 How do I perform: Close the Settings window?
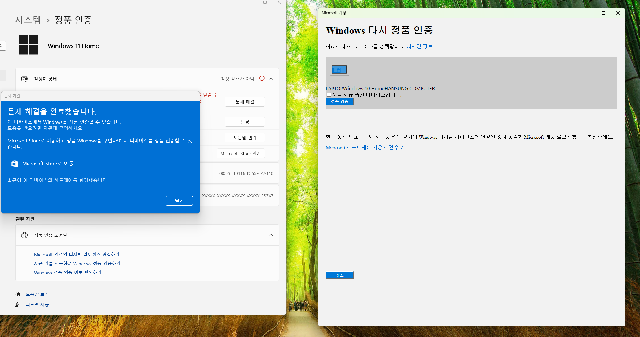pyautogui.click(x=279, y=2)
